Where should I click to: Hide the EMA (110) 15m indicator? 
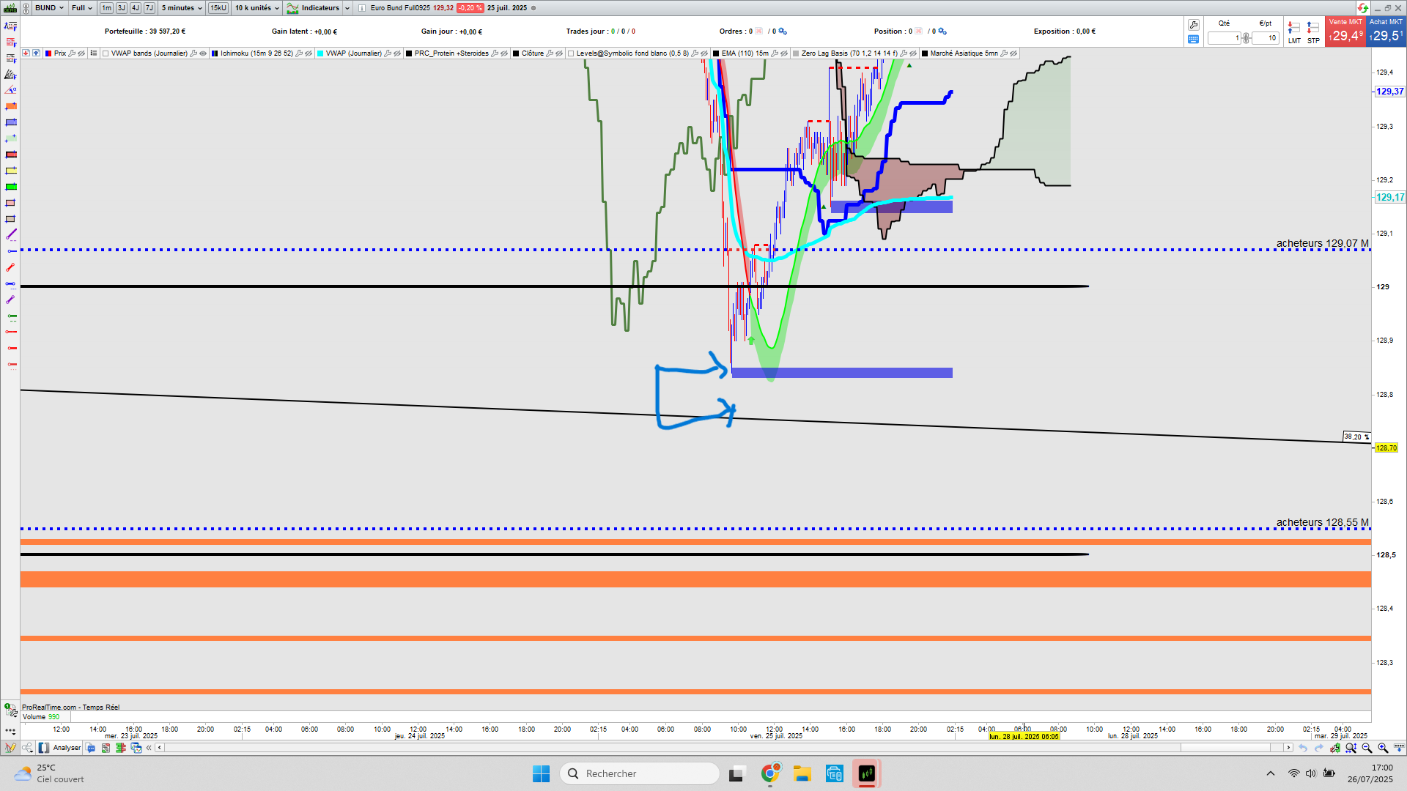click(785, 53)
